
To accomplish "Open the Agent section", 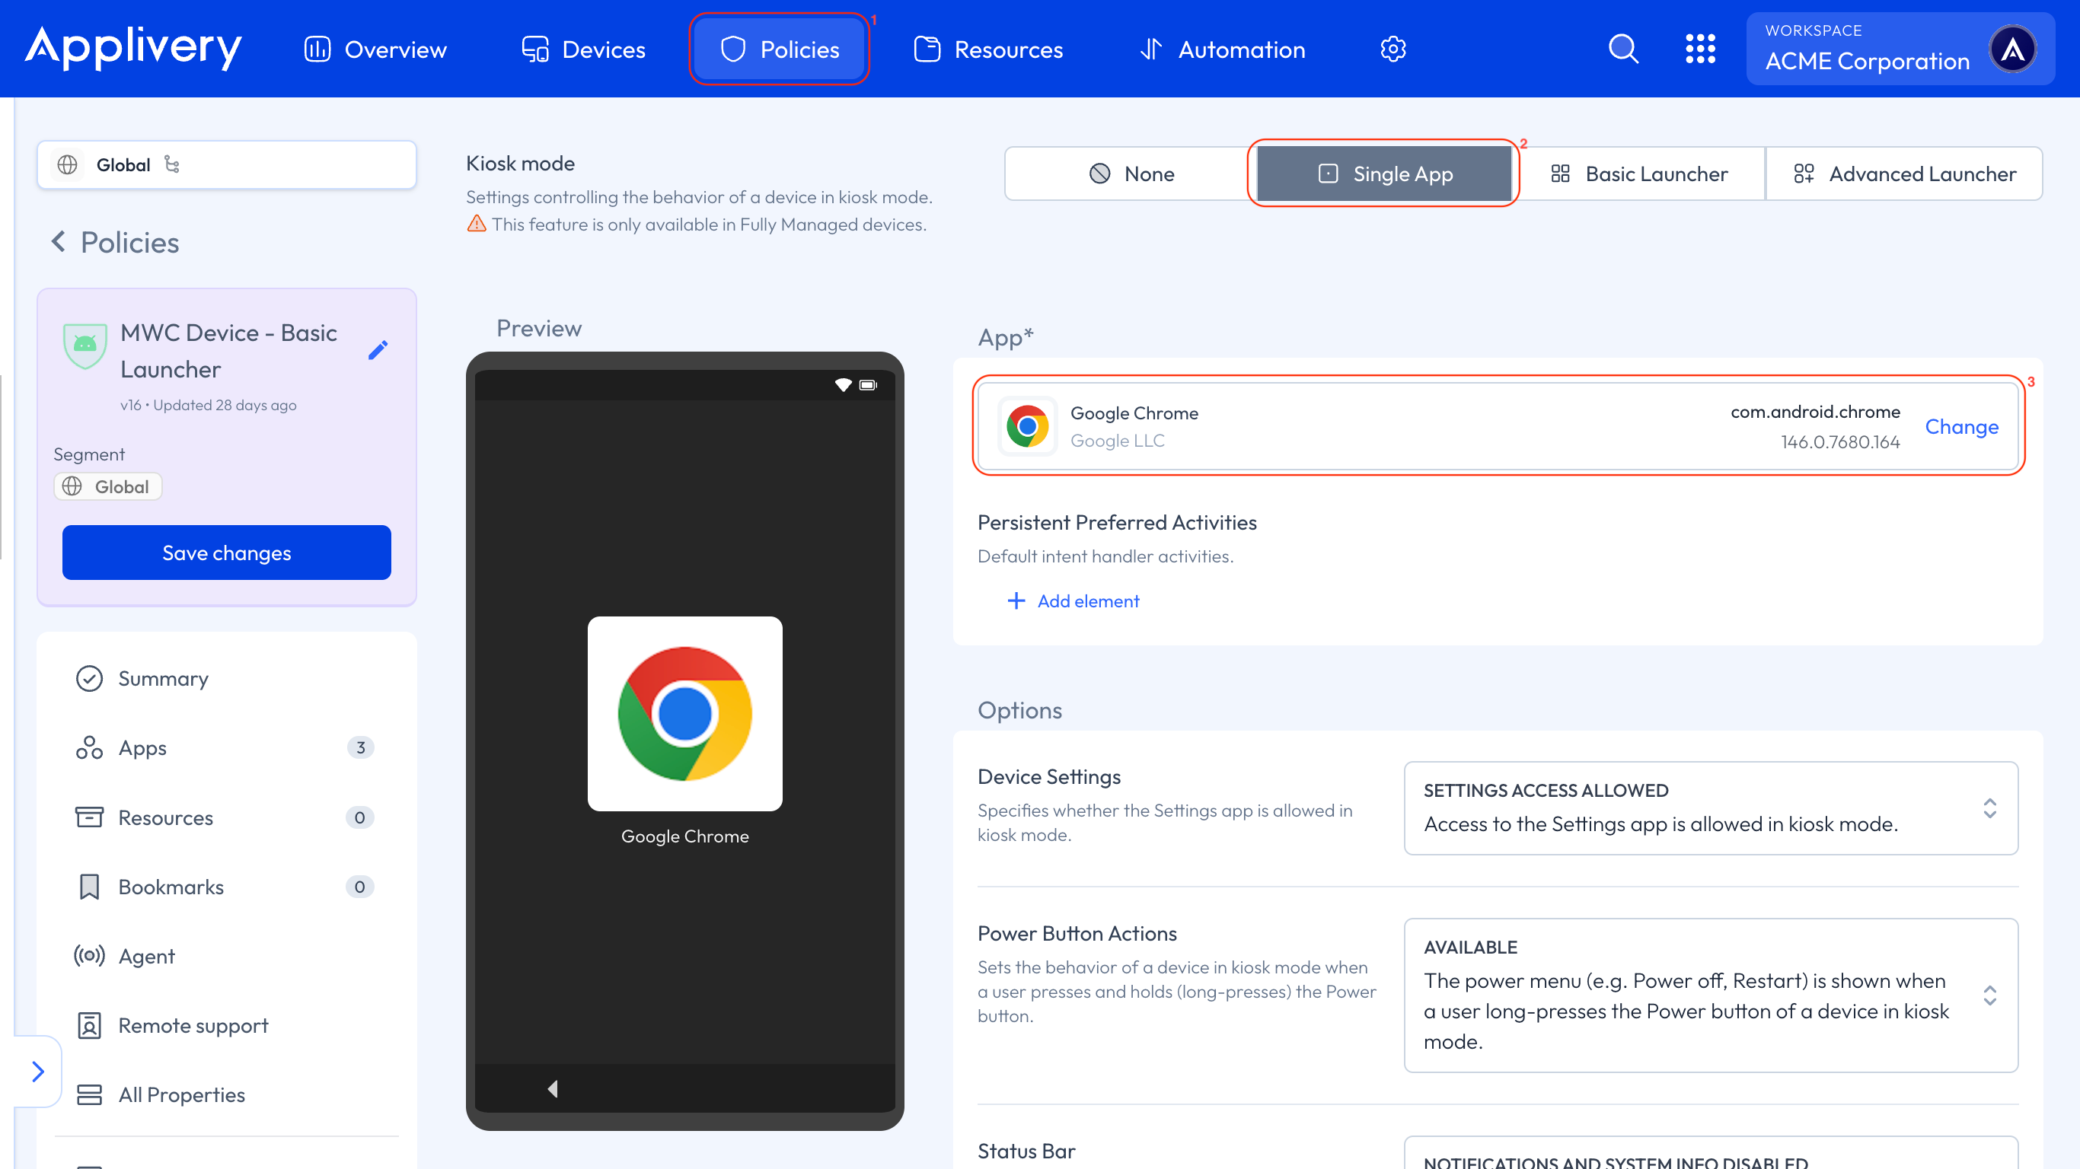I will [x=227, y=957].
